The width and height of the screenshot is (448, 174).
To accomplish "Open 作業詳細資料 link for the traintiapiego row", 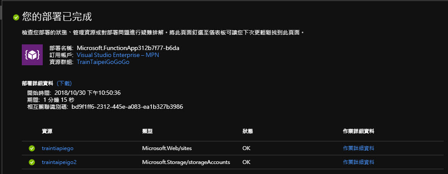I will [x=359, y=148].
